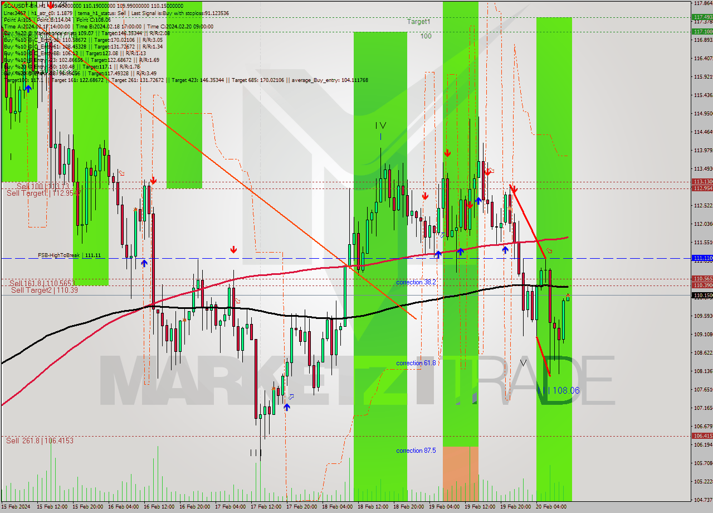
Task: Click the 'Point C:108.06' info text
Action: point(94,20)
